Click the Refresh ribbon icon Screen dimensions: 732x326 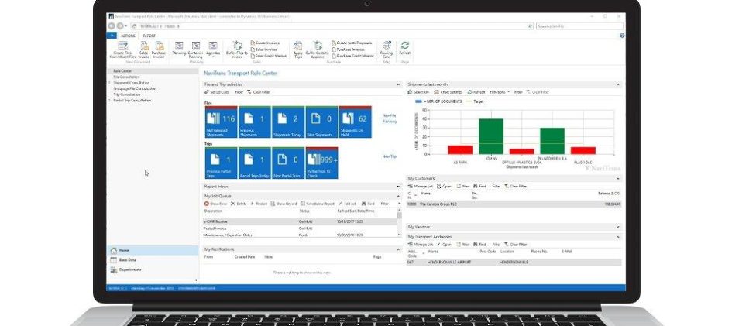[x=405, y=49]
